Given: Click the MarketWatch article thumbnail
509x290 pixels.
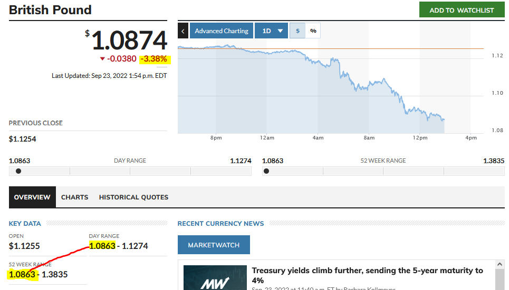Looking at the screenshot, I should (x=215, y=278).
